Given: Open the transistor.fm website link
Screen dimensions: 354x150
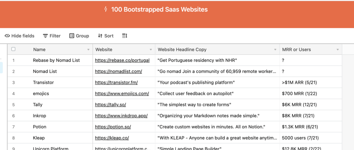Looking at the screenshot, I should [x=116, y=82].
